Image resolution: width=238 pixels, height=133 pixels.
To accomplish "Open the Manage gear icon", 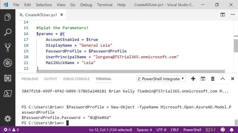I will coord(7,119).
